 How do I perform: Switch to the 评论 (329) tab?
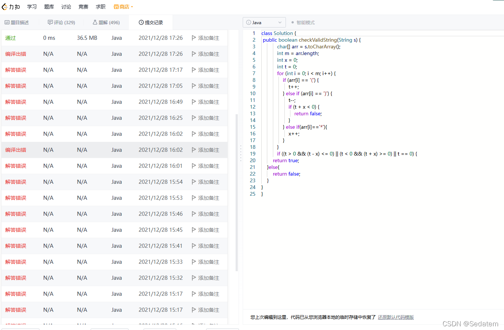click(x=62, y=22)
